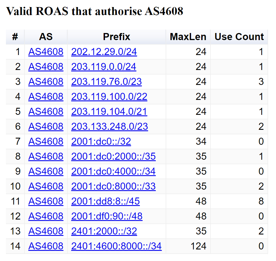This screenshot has height=261, width=276.
Task: Open the 2001:dc0:4000::/34 prefix link
Action: 113,171
